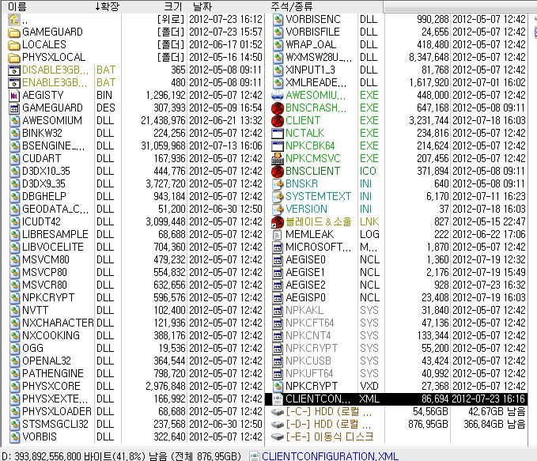This screenshot has height=461, width=537.
Task: Click the NPKCMSVC EXE icon
Action: pos(278,159)
